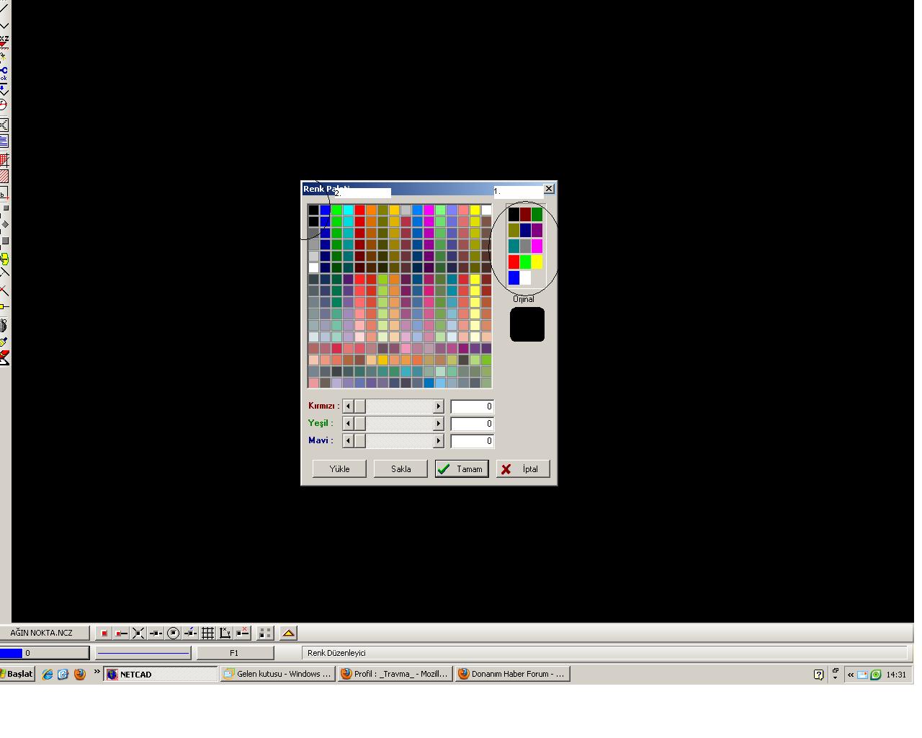Click the 14:31 taskbar clock

(x=896, y=675)
